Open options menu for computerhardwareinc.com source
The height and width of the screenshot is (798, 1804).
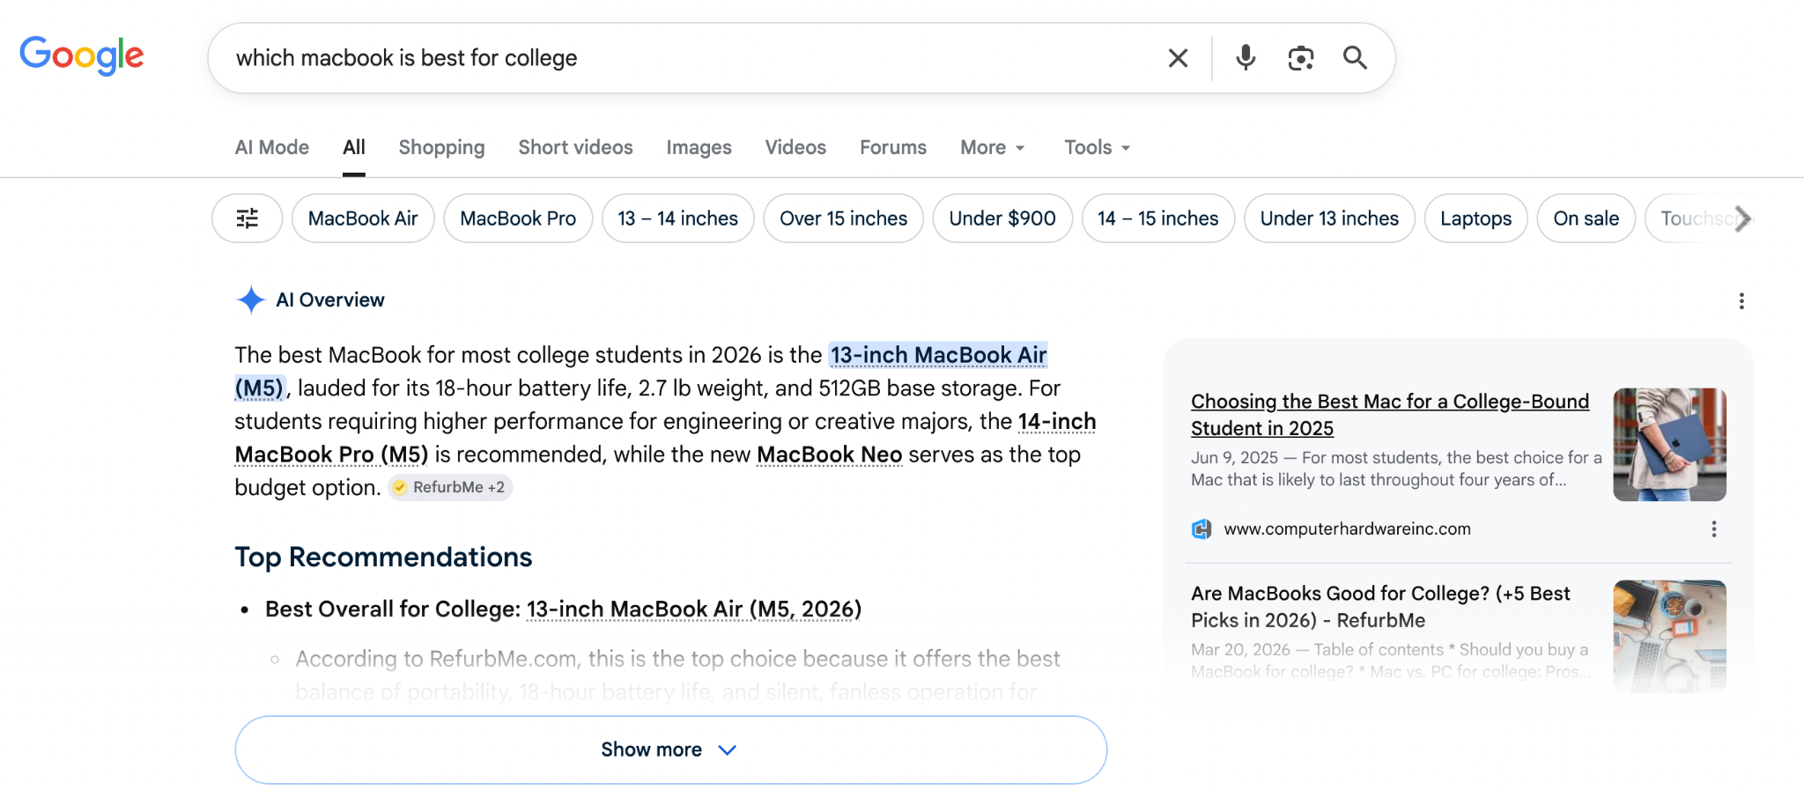click(1714, 529)
